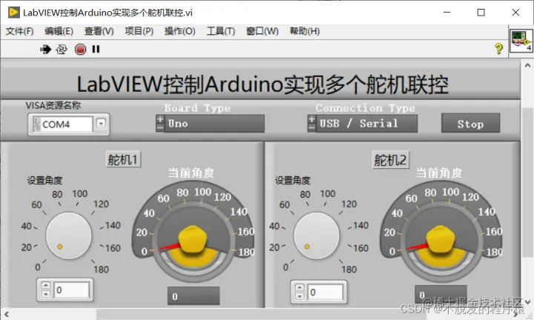This screenshot has height=320, width=534.
Task: Click the VI icon pane at top right
Action: tap(521, 41)
